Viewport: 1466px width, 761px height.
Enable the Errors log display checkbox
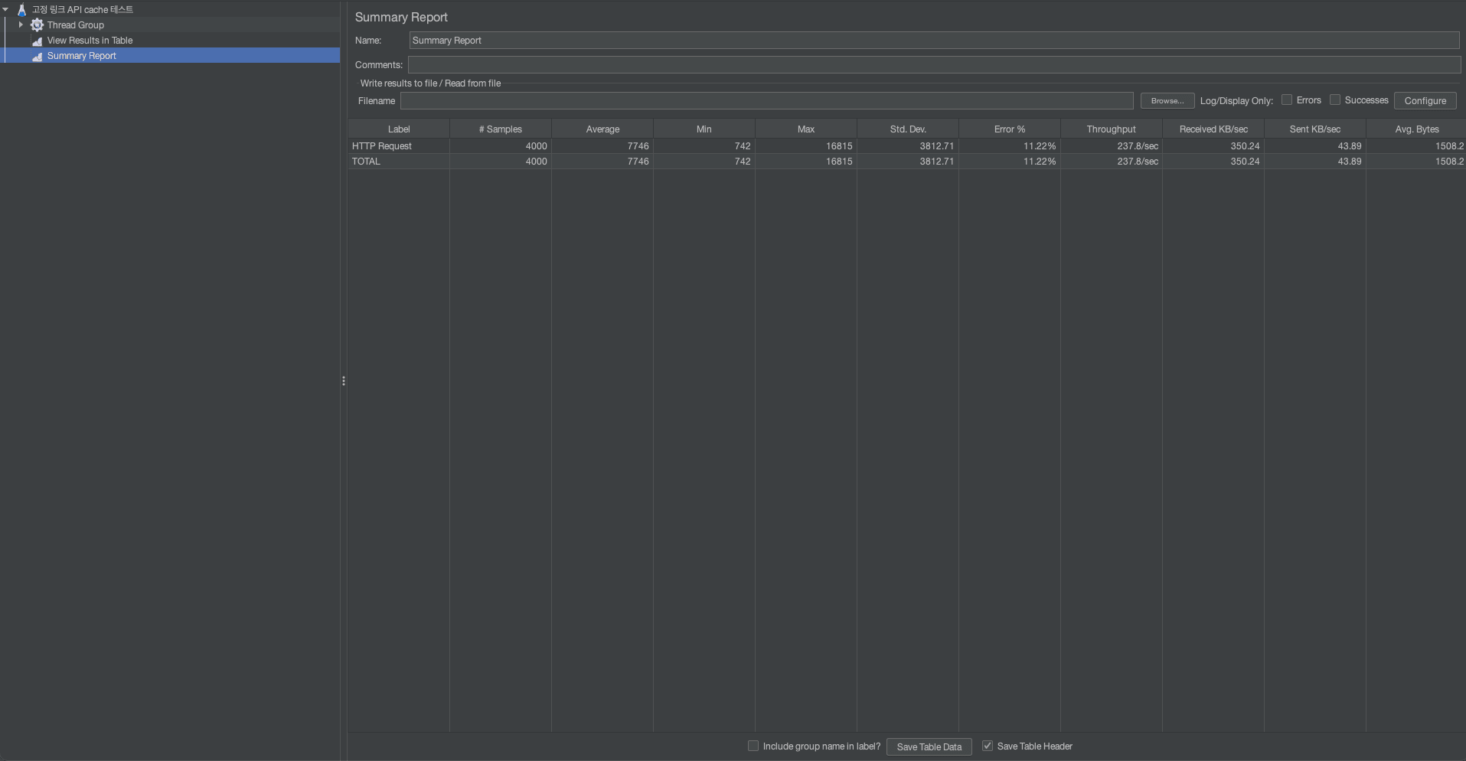tap(1286, 100)
